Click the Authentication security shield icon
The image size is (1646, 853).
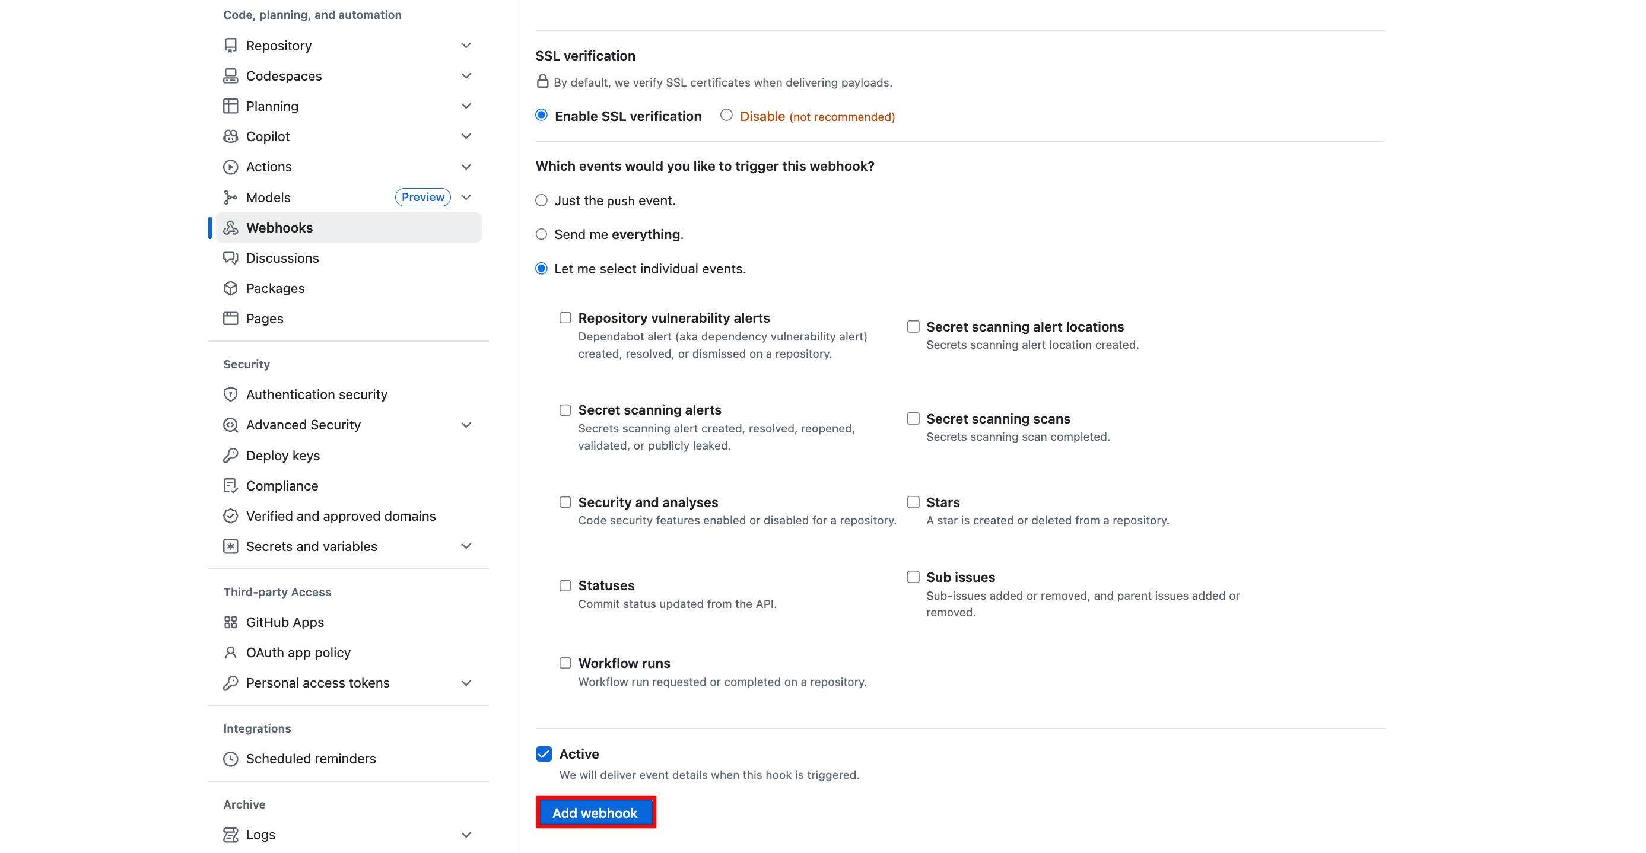pos(231,394)
